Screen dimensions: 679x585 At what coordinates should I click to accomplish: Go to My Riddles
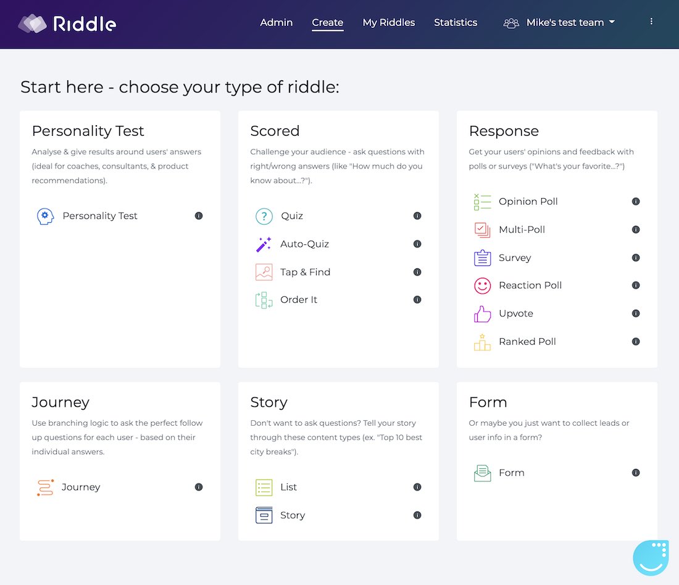pos(388,22)
